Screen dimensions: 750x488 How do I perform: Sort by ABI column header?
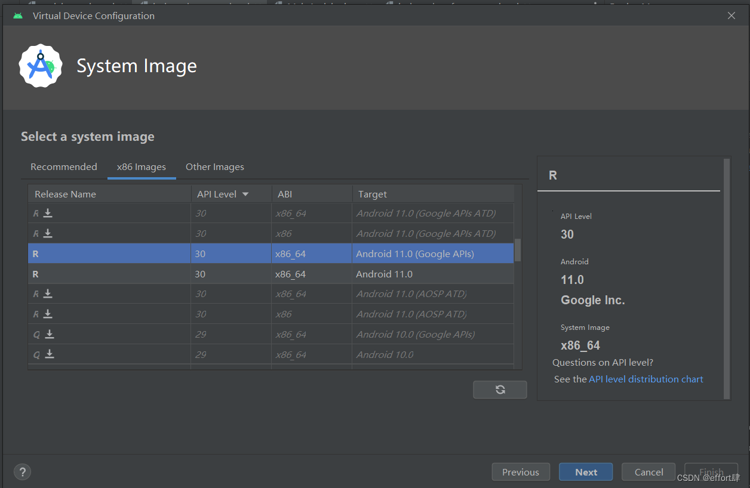[312, 194]
